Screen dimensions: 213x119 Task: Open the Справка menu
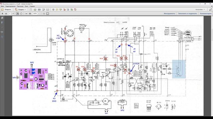tap(32, 6)
